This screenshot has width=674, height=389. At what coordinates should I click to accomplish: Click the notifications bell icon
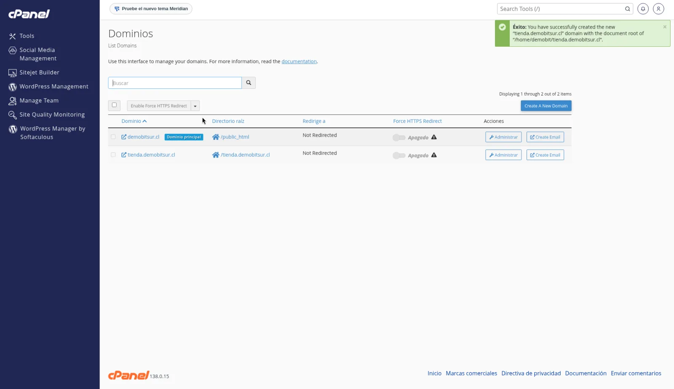point(643,9)
